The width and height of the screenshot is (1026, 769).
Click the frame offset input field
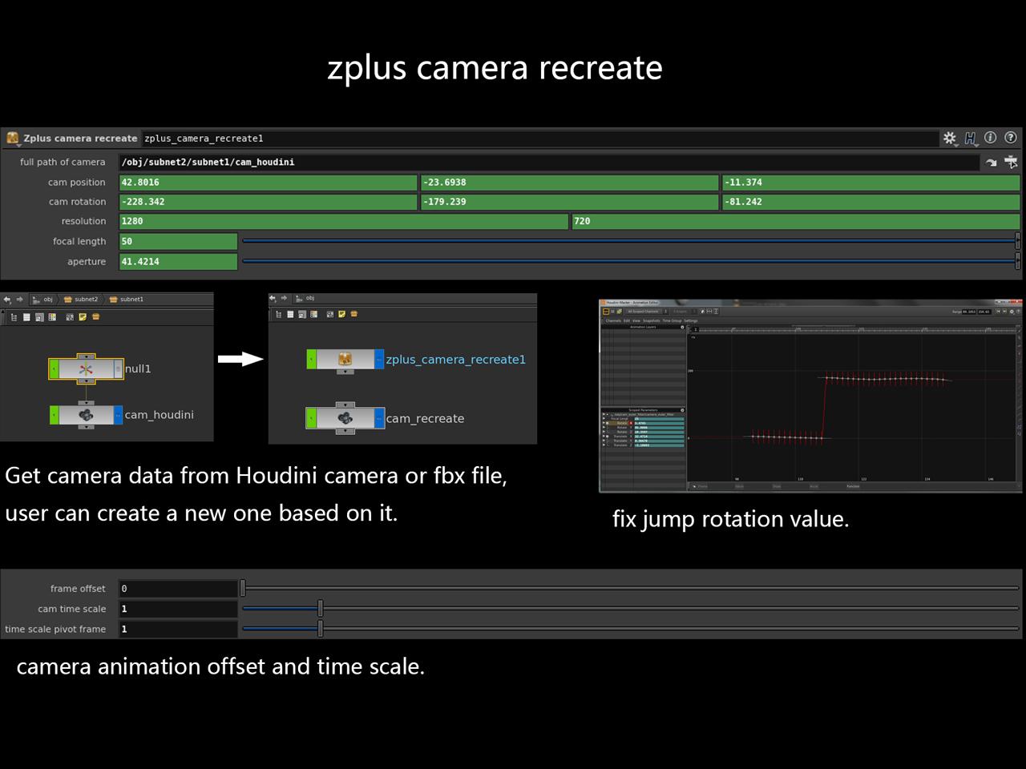click(178, 588)
